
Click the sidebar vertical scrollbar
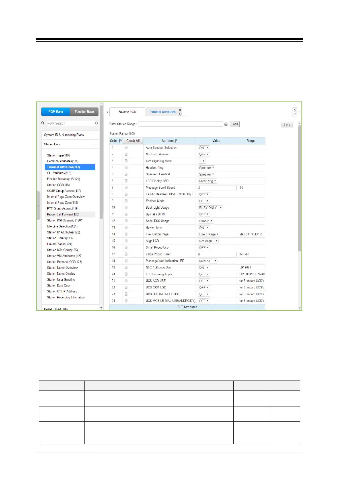pyautogui.click(x=101, y=162)
